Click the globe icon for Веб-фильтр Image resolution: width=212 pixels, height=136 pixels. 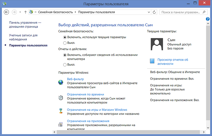coord(61,82)
